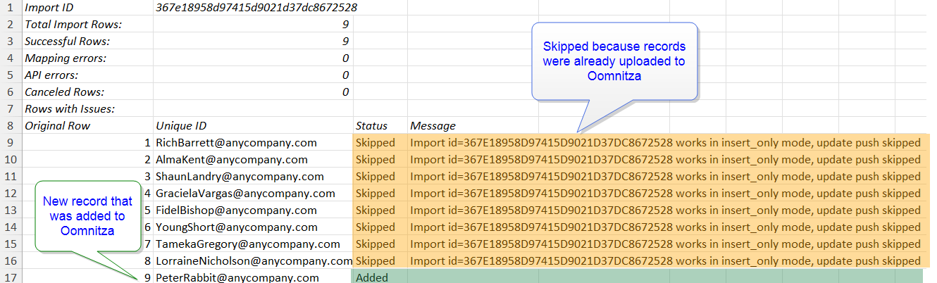937x283 pixels.
Task: Select row header 1
Action: click(x=11, y=8)
